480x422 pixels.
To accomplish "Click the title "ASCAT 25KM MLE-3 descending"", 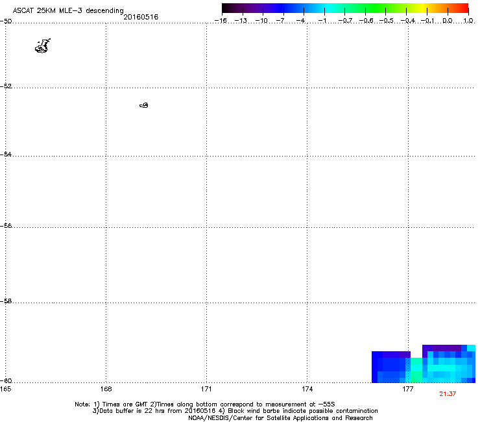I will 68,10.
